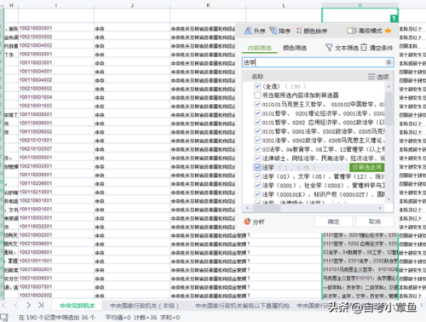Click status text 在 190 个记录中筛选出 36 个
The width and height of the screenshot is (426, 322).
tap(57, 318)
